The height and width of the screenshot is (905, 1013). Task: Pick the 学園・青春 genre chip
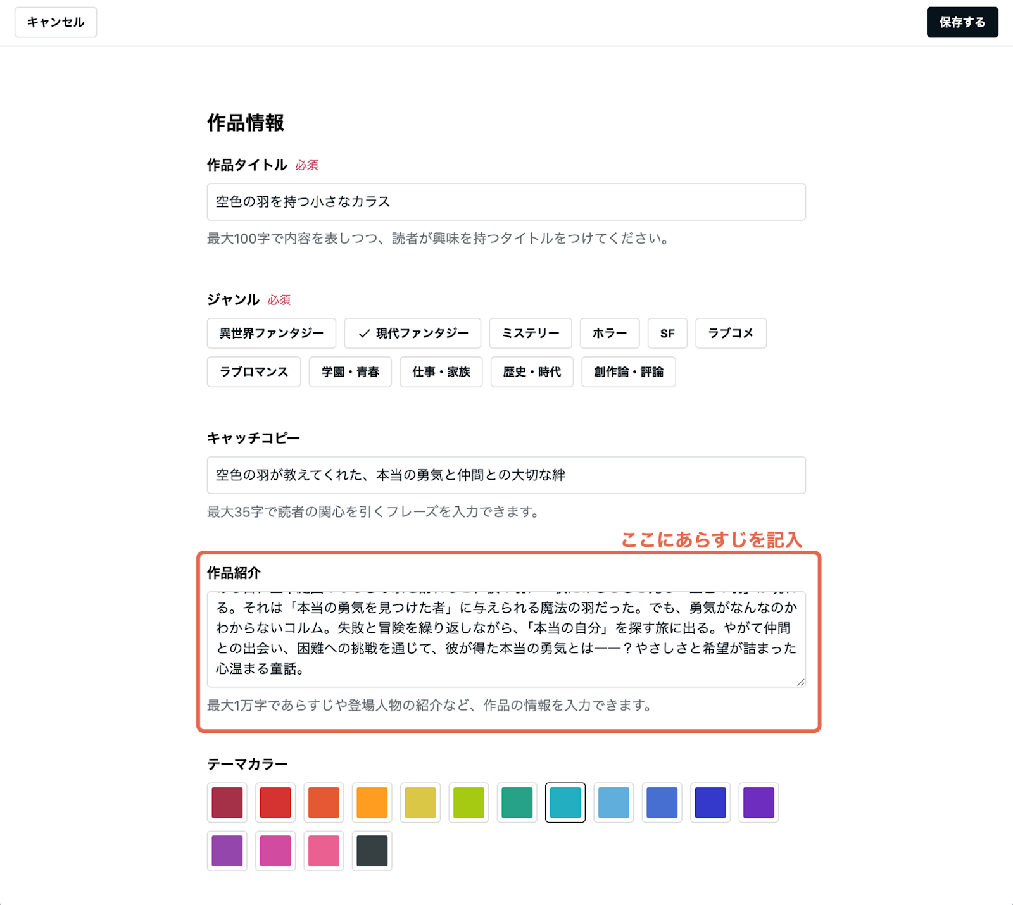click(350, 372)
